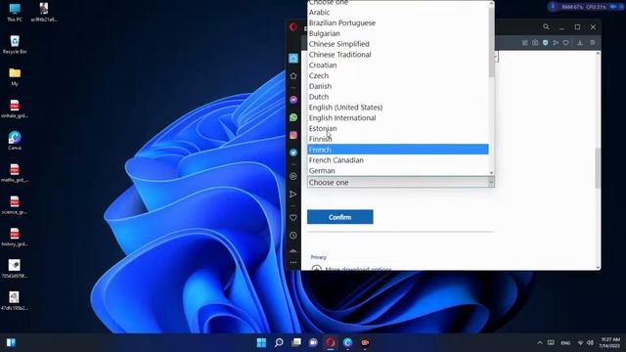Click the ENG language indicator in tray
The width and height of the screenshot is (626, 352).
tap(565, 343)
